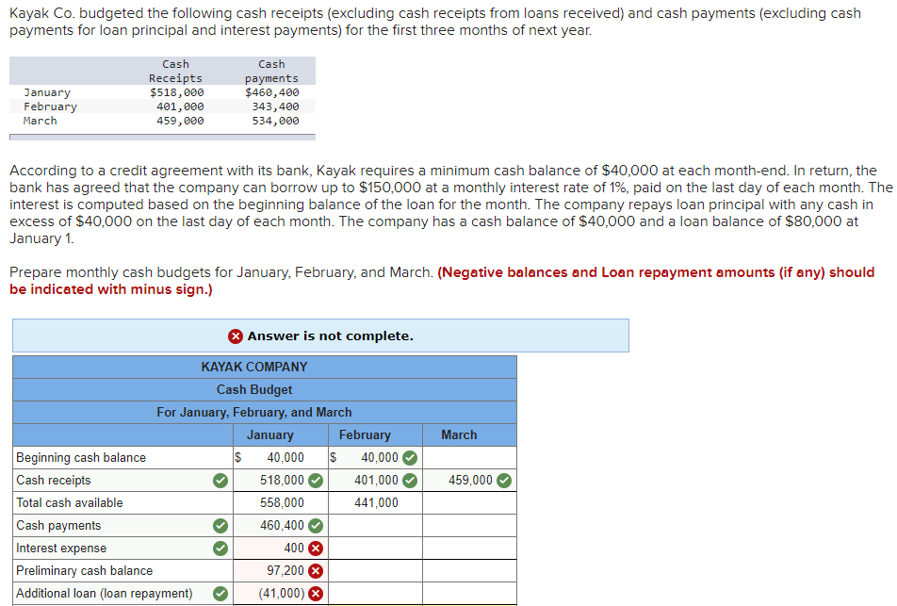The width and height of the screenshot is (897, 606).
Task: Click green check next to March 459,000
Action: pos(504,481)
